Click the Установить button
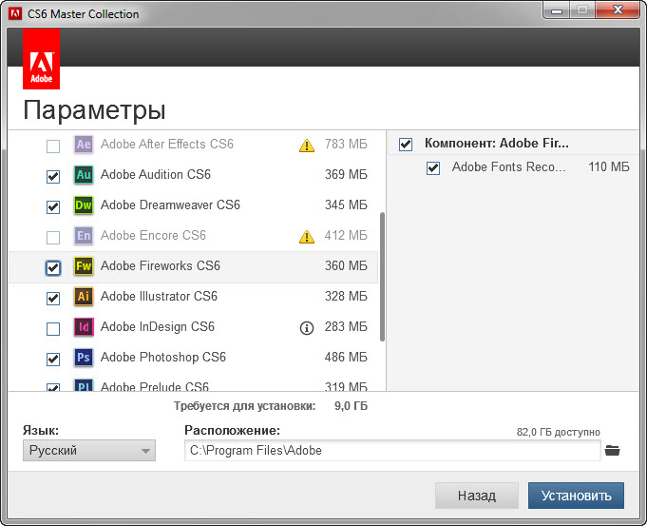This screenshot has height=526, width=647. click(576, 496)
